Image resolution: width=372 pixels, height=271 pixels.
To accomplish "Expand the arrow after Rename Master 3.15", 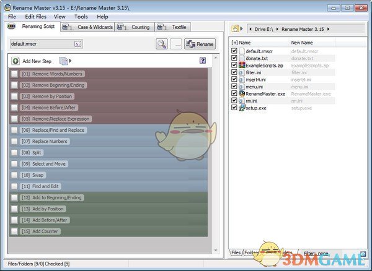I will tap(329, 29).
